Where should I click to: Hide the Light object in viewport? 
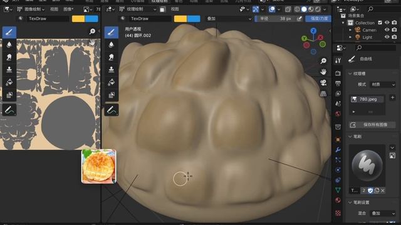pos(387,37)
